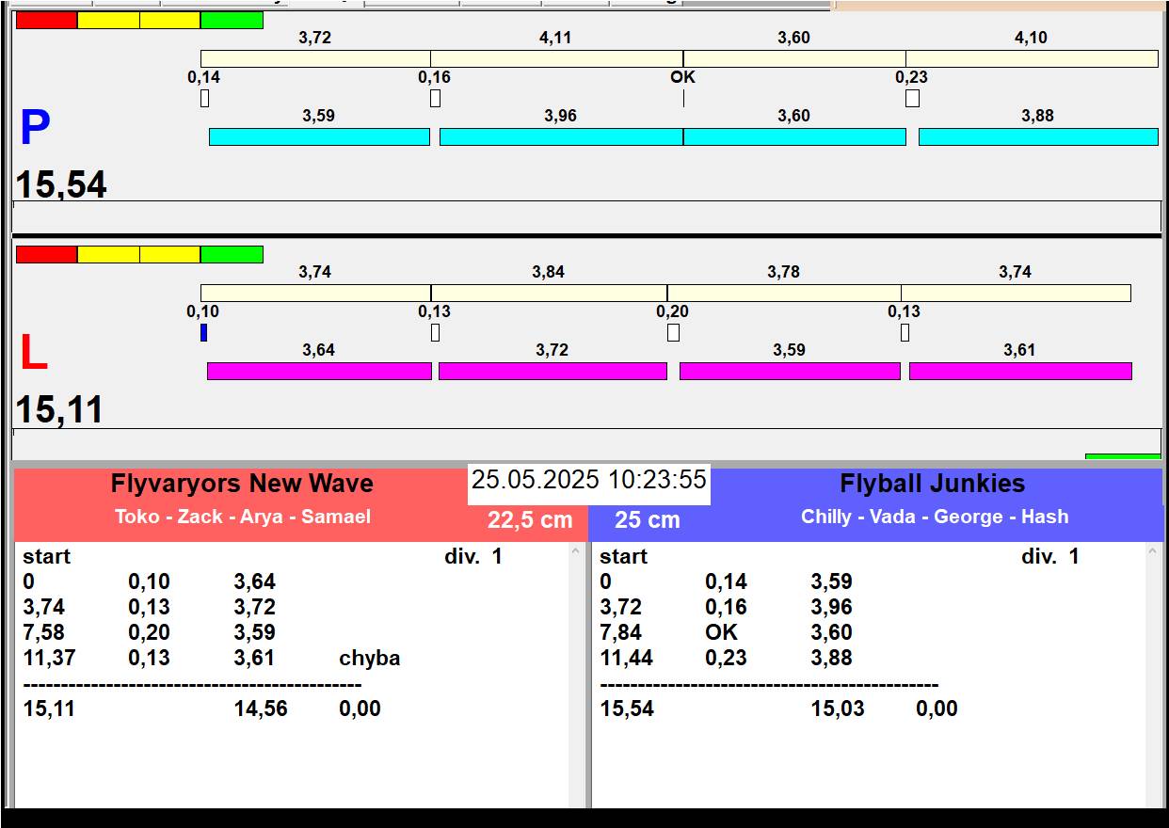Click the date and time stamp field

click(588, 481)
